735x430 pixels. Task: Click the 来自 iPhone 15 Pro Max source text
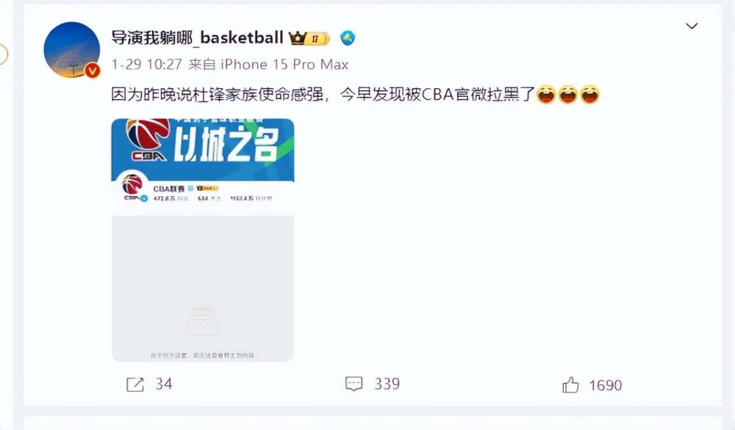pyautogui.click(x=268, y=64)
